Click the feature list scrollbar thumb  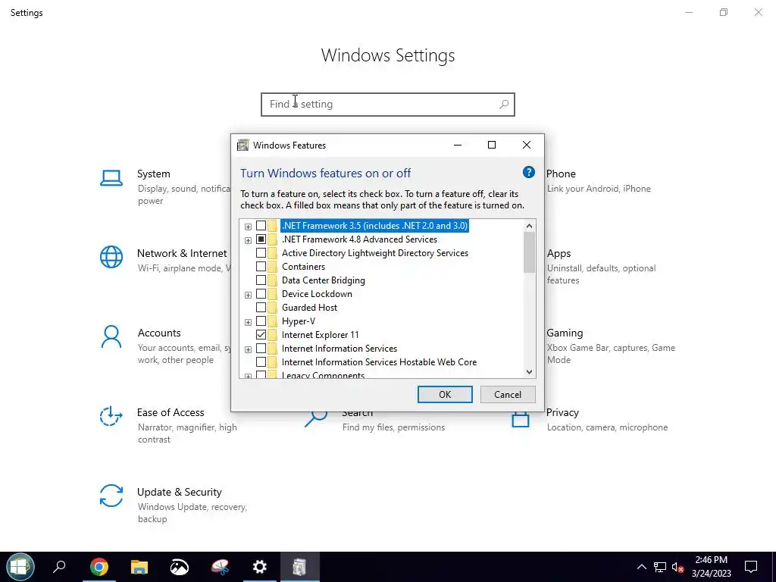[x=529, y=252]
